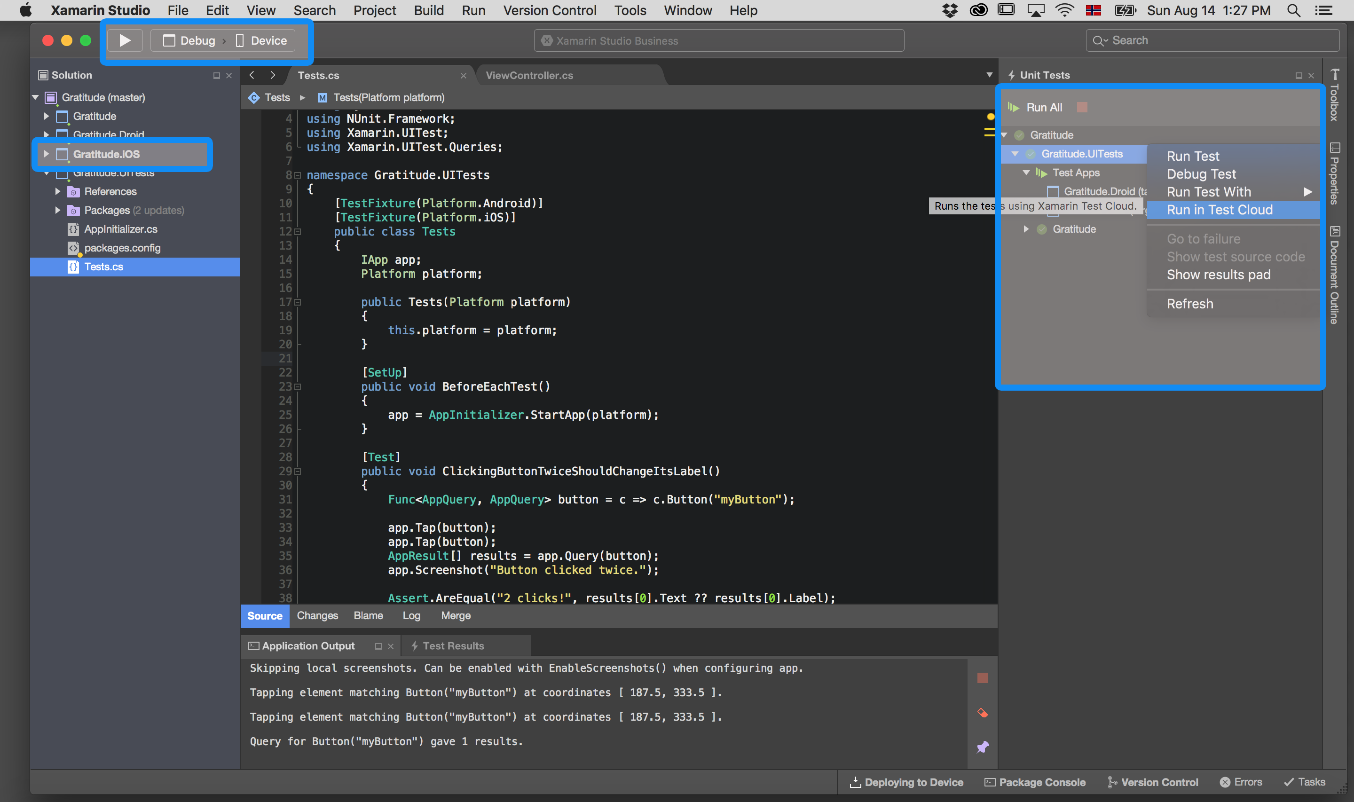The height and width of the screenshot is (802, 1354).
Task: Expand the Gratitude.iOS project
Action: pos(47,154)
